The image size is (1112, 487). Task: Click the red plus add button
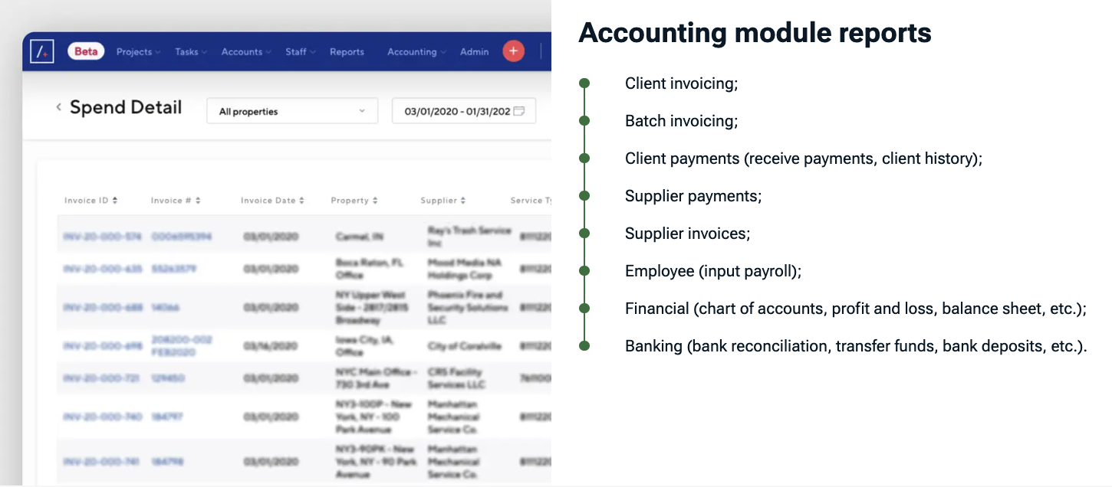pos(513,51)
